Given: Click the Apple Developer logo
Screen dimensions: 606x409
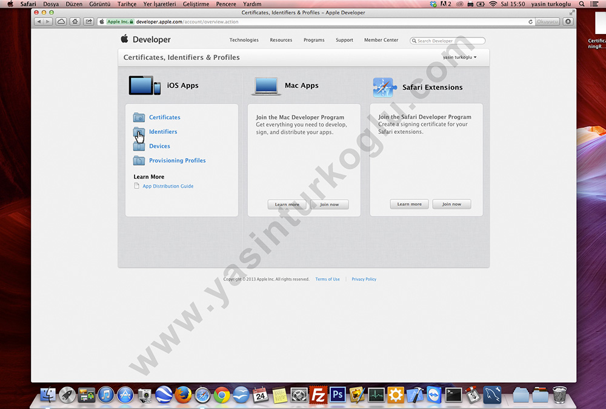Looking at the screenshot, I should [145, 39].
